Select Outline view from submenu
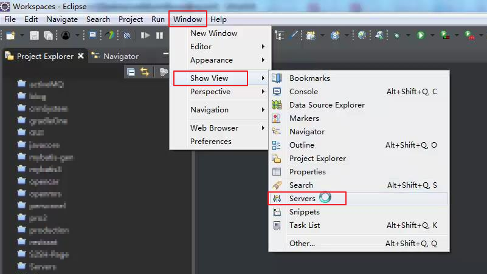 pyautogui.click(x=359, y=145)
